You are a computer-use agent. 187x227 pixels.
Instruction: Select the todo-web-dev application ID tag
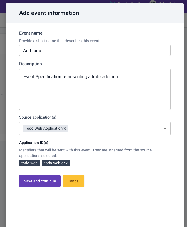click(56, 163)
